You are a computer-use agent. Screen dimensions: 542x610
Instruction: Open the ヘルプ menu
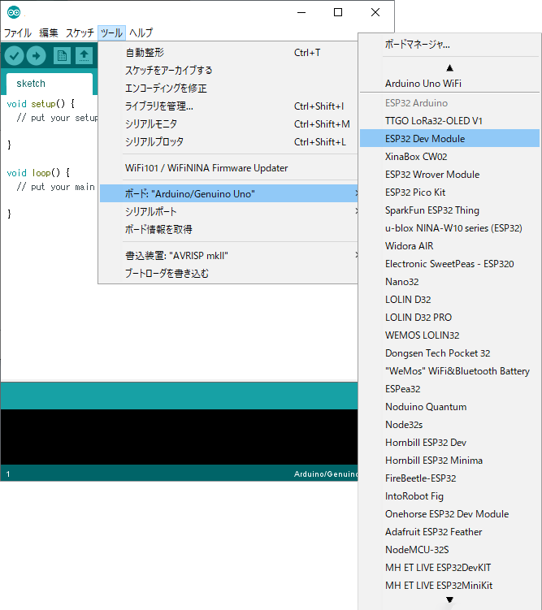tap(141, 33)
